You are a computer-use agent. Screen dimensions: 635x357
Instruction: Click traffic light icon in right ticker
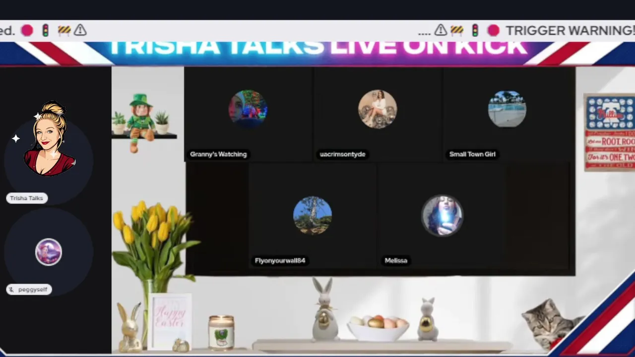475,31
